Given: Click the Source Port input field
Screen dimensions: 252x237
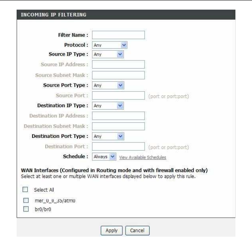Looking at the screenshot, I should point(118,95).
